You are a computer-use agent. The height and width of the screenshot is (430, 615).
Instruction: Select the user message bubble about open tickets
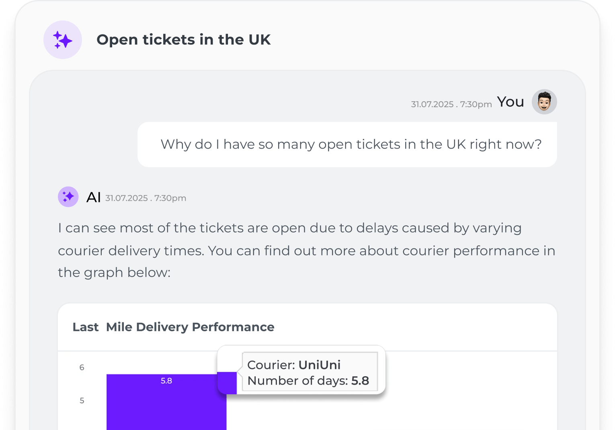coord(347,144)
